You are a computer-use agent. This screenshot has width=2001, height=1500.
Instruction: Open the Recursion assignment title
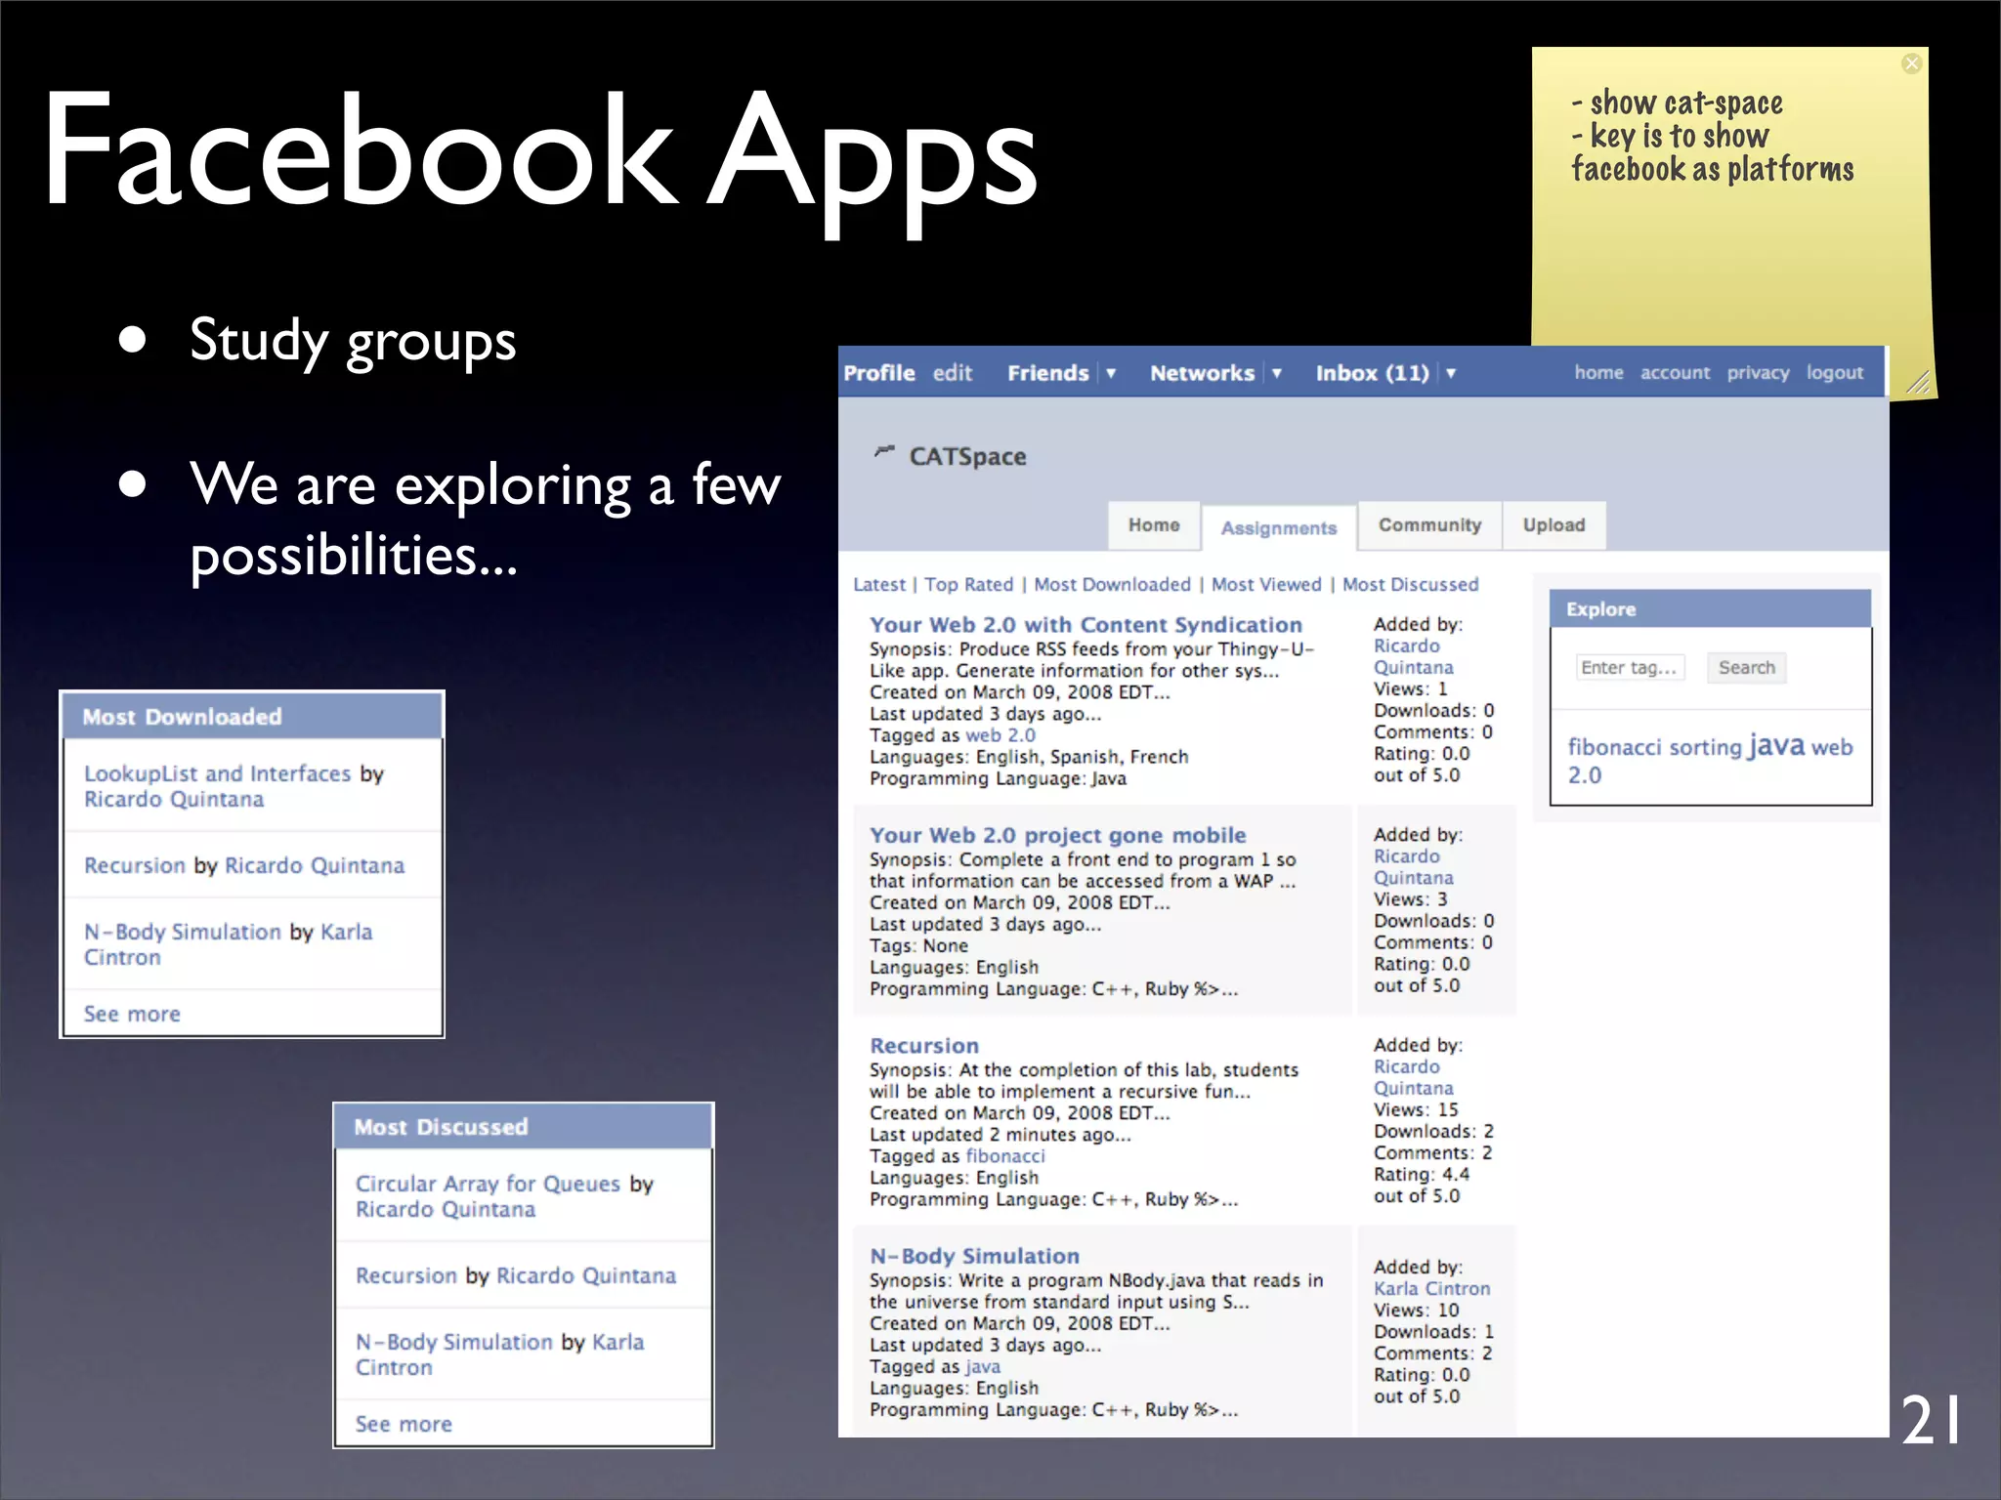point(924,1046)
